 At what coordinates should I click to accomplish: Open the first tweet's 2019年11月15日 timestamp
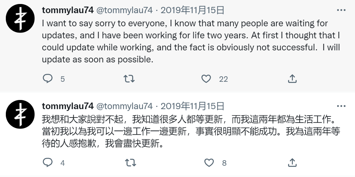192,11
